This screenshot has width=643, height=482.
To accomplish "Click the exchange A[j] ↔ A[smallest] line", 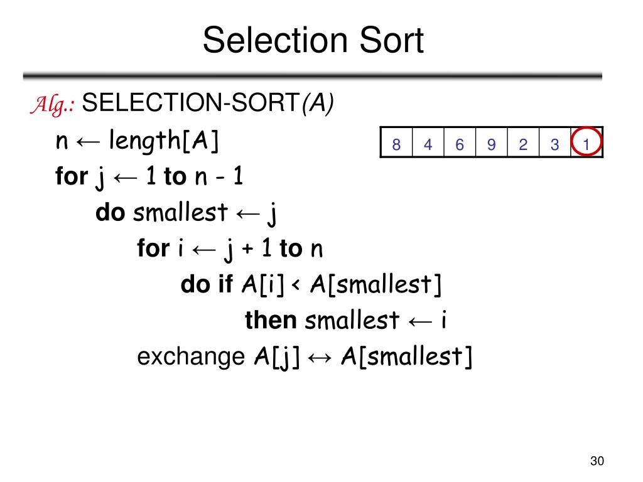I will point(305,356).
